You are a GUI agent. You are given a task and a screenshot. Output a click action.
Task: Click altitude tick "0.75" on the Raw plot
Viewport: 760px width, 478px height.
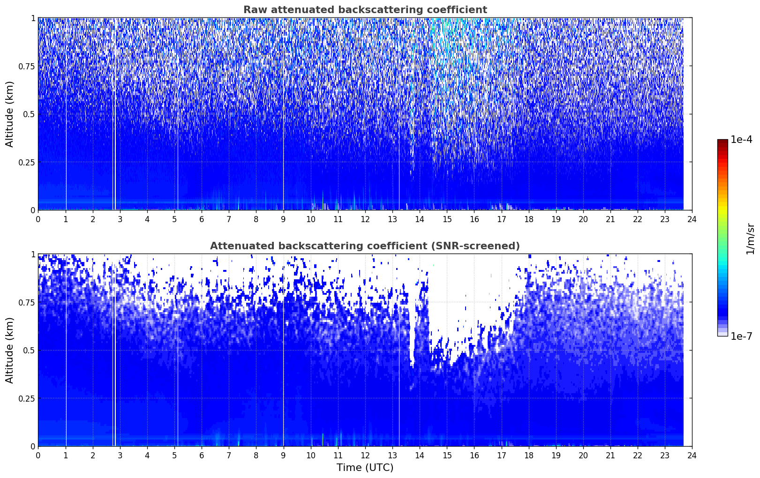[x=27, y=66]
